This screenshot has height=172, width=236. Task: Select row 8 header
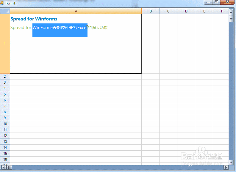click(5, 112)
